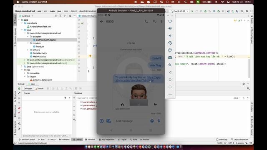Click the green Run app button in toolbar
The image size is (267, 150).
click(192, 11)
